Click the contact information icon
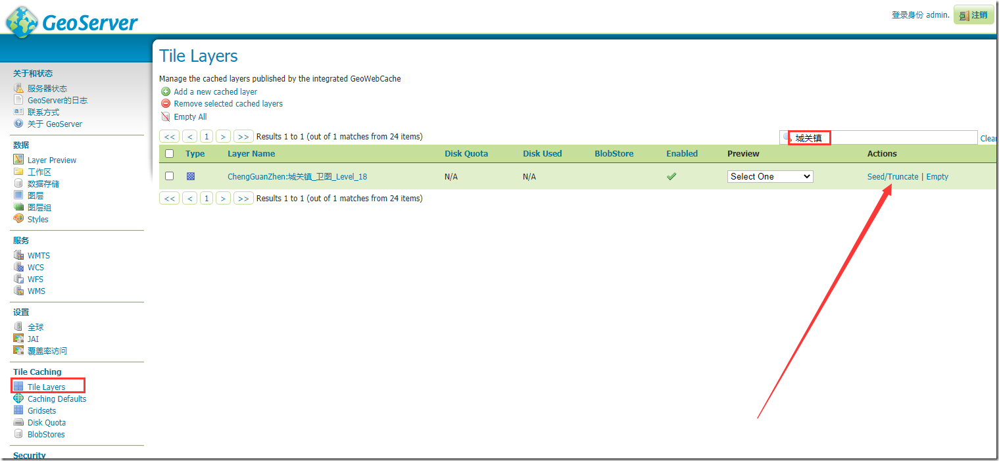The width and height of the screenshot is (999, 461). (x=18, y=112)
